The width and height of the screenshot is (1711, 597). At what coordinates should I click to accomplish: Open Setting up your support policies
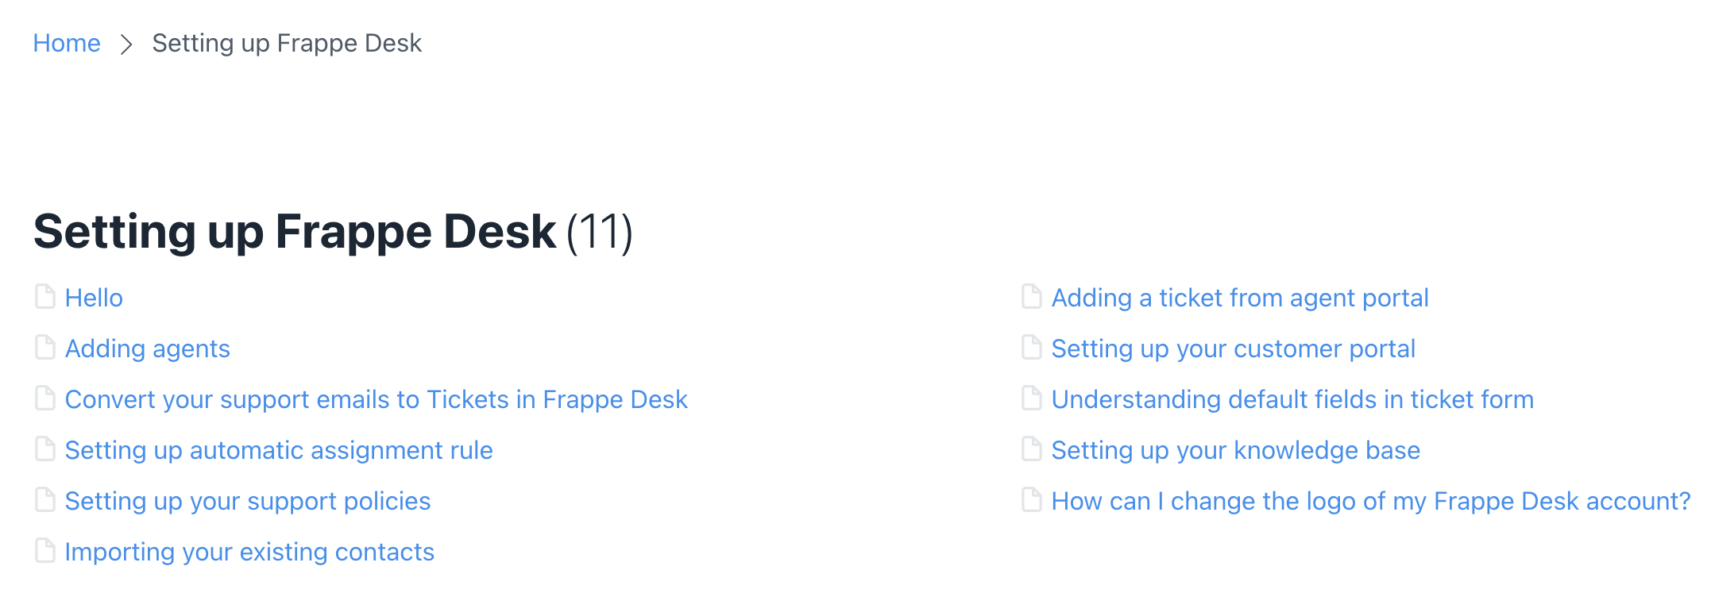tap(248, 500)
